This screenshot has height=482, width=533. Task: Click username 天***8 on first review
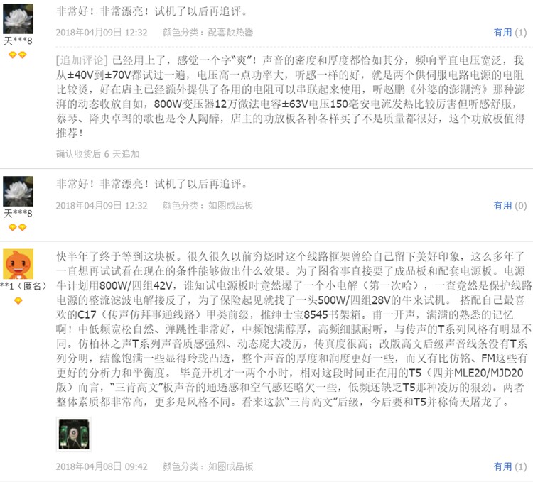point(18,41)
